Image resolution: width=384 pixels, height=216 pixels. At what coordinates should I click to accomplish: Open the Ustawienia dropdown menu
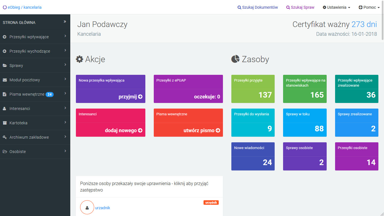[x=336, y=7]
